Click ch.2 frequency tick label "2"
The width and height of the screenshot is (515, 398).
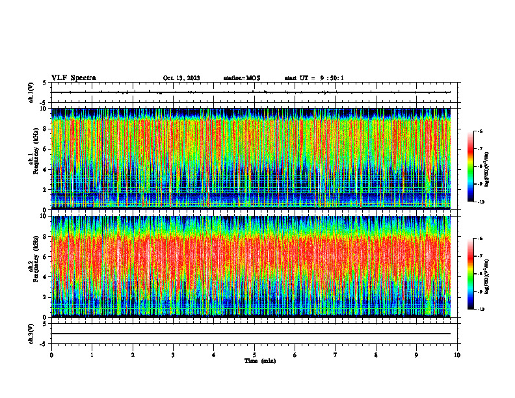click(45, 297)
